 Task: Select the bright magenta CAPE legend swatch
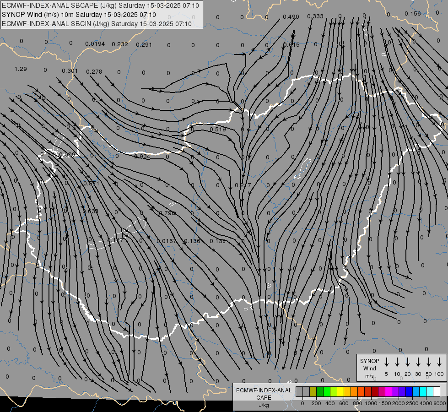tap(389, 391)
